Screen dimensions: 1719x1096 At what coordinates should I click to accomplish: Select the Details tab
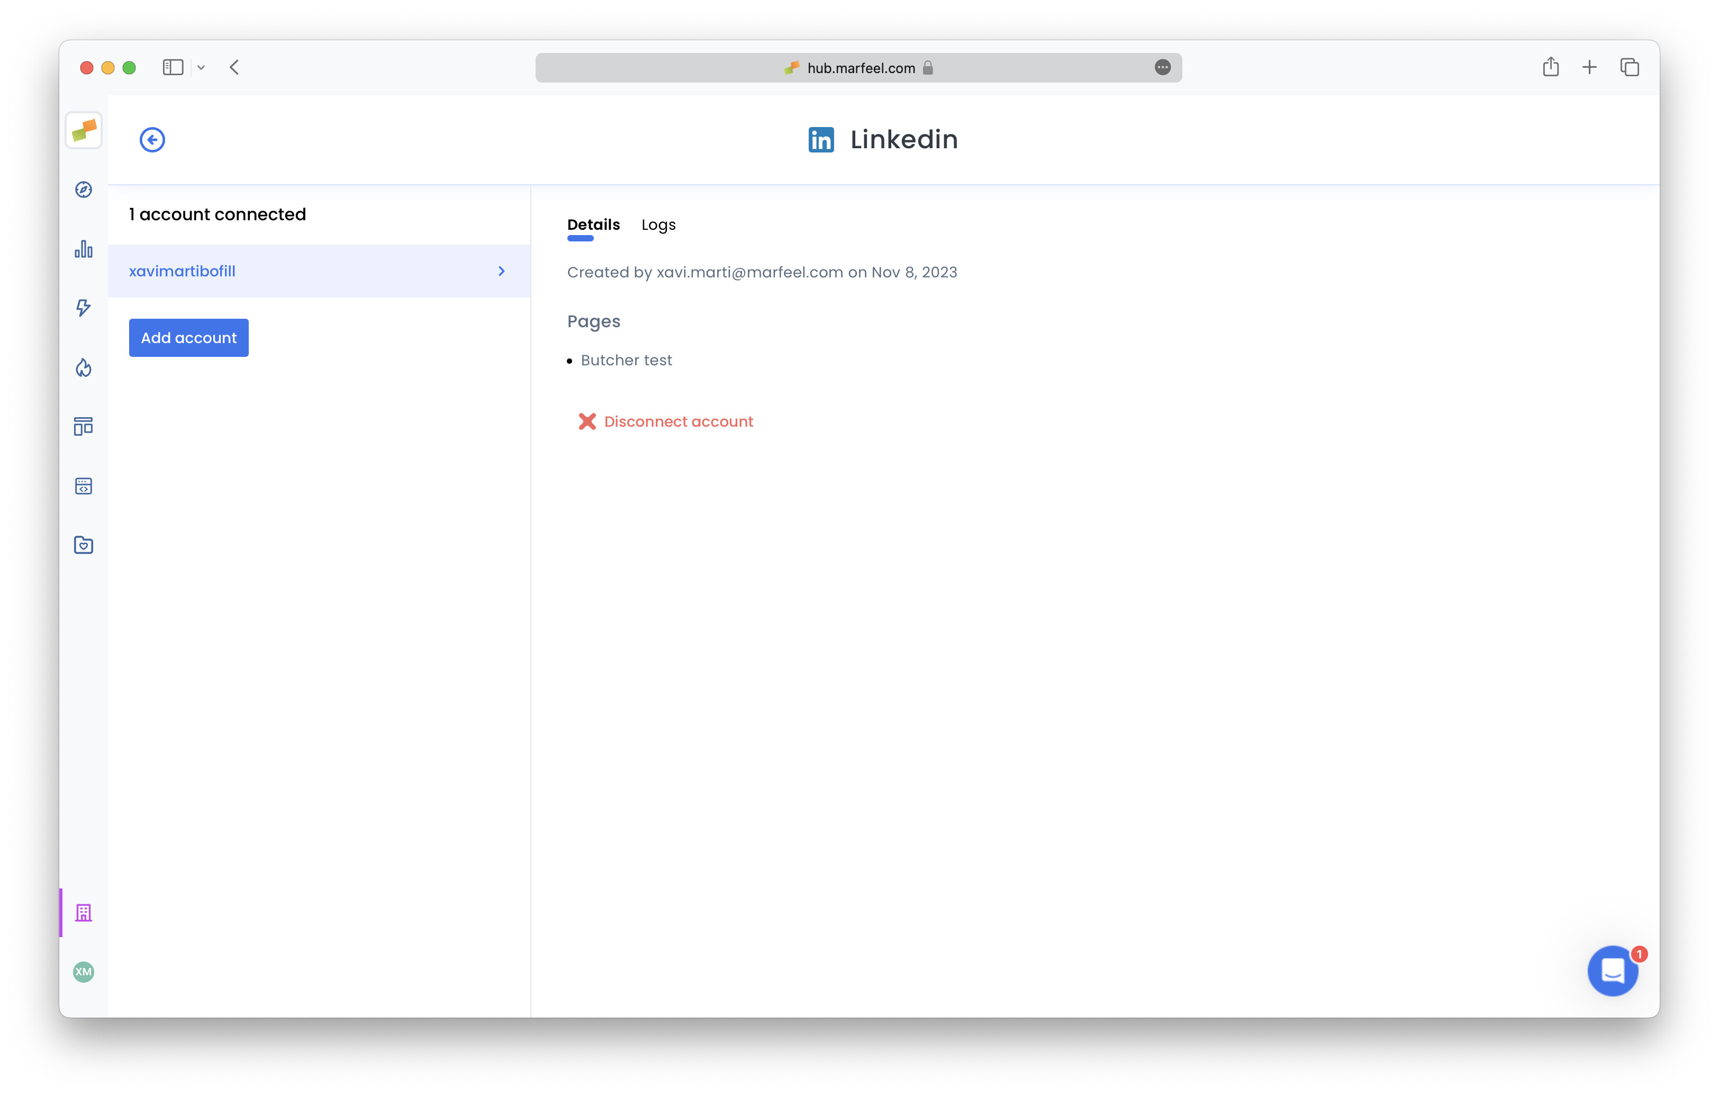(593, 224)
